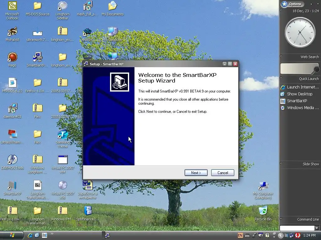Select the My Computer (Longhorn) shortcut
The width and height of the screenshot is (321, 240).
point(263,190)
